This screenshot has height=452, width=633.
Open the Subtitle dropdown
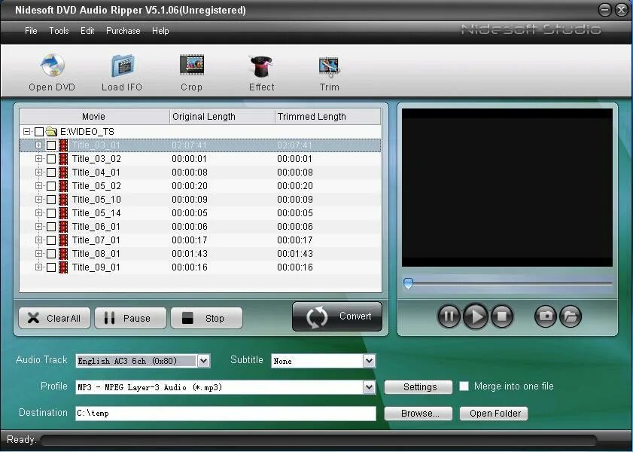coord(369,361)
